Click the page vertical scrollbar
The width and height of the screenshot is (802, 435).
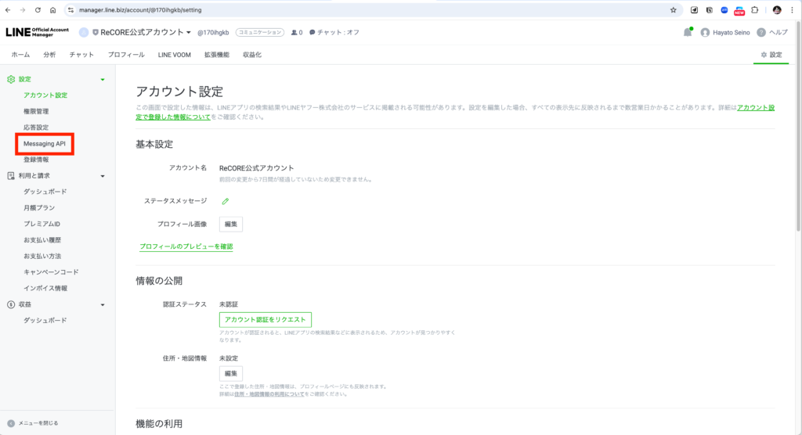(798, 128)
